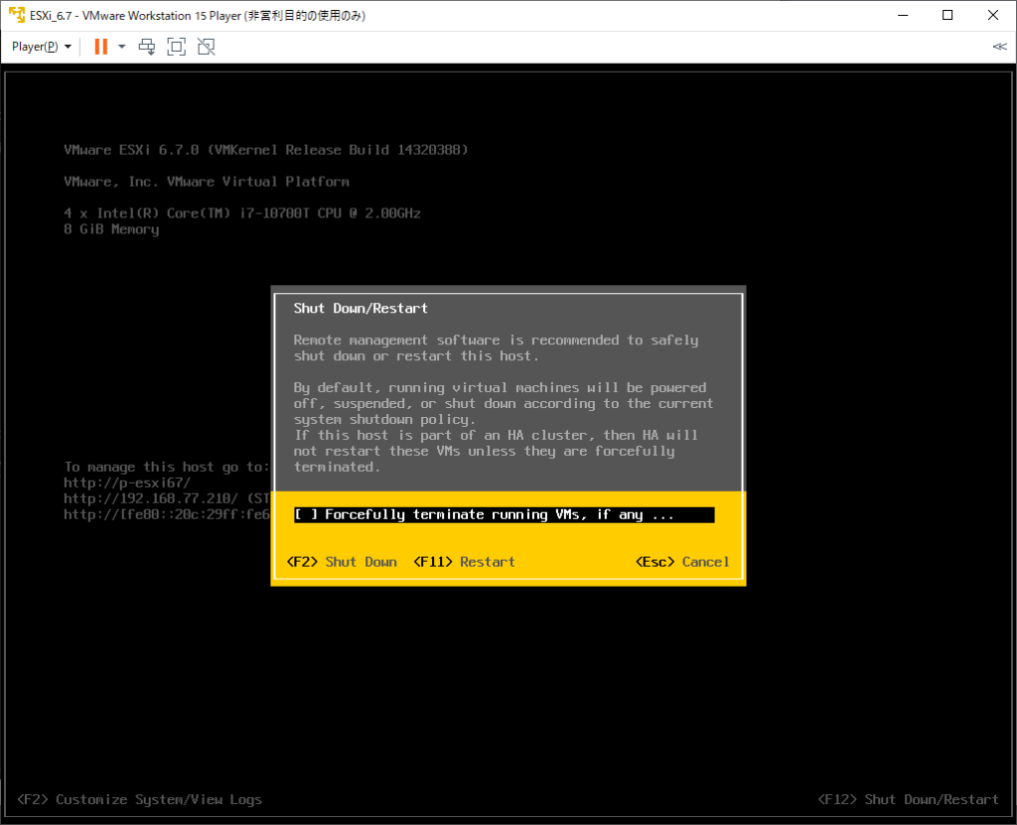
Task: Toggle Unity mode icon
Action: click(x=207, y=47)
